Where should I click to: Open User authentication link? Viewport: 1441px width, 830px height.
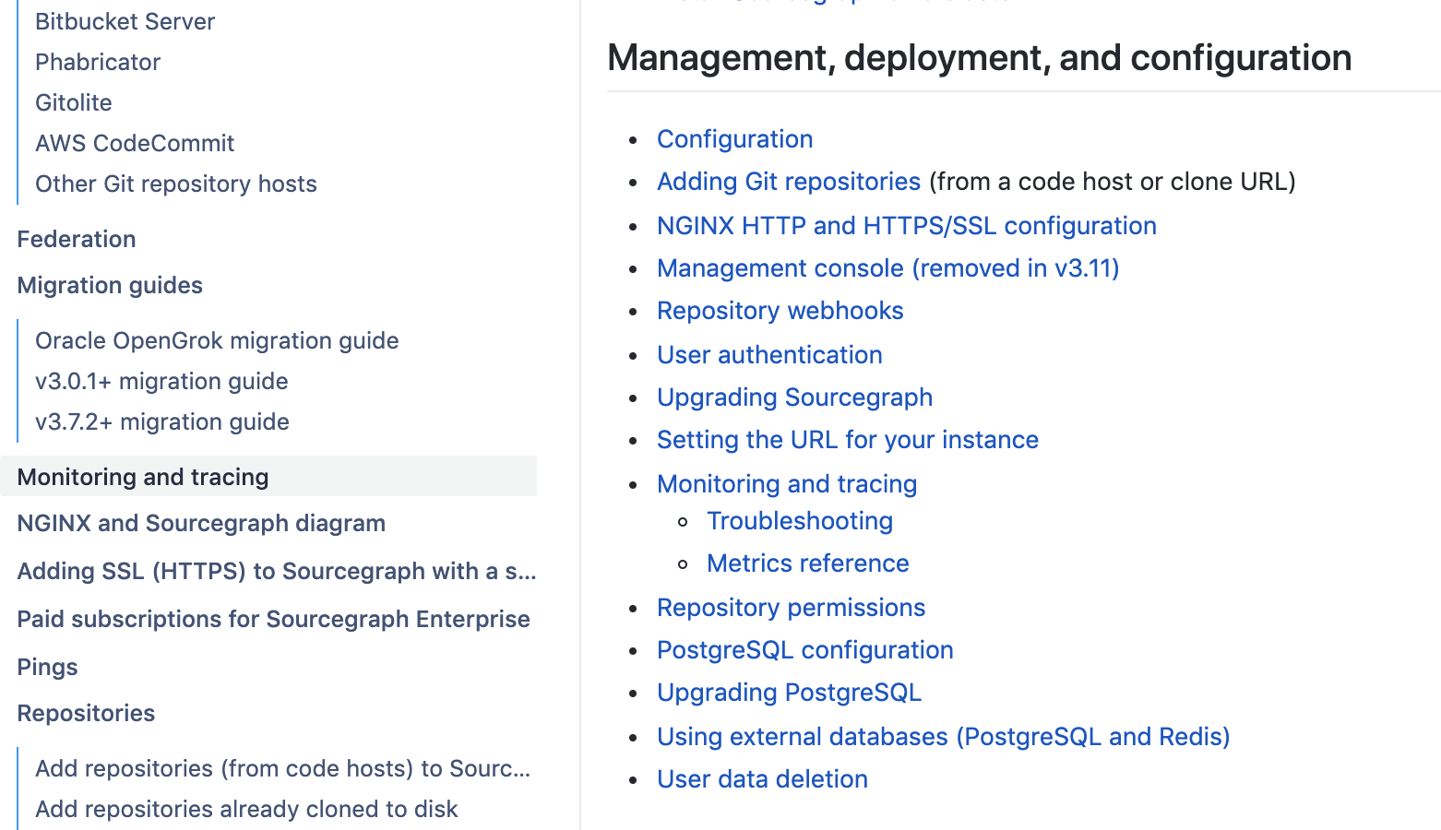click(769, 355)
